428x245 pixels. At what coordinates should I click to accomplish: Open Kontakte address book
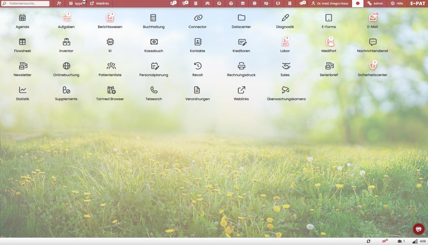[197, 45]
